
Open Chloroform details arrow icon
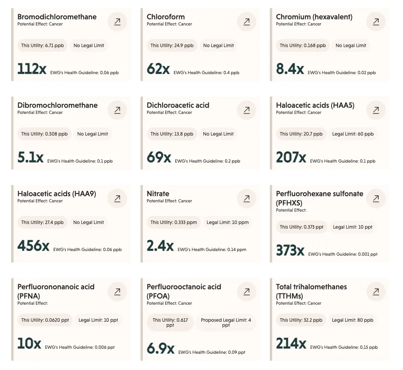(x=247, y=22)
